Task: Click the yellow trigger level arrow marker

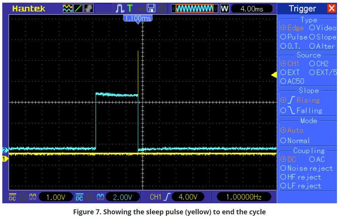Action: [274, 75]
